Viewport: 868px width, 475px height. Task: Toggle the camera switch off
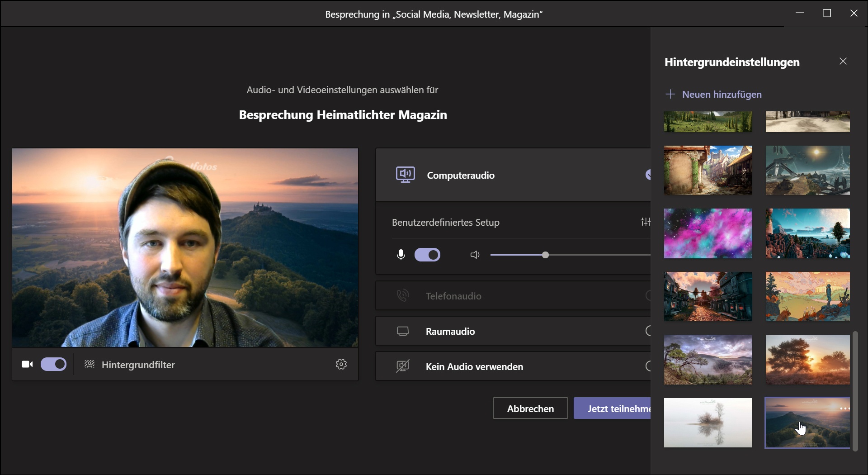(54, 364)
